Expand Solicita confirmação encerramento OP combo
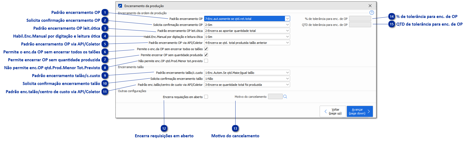 287,25
